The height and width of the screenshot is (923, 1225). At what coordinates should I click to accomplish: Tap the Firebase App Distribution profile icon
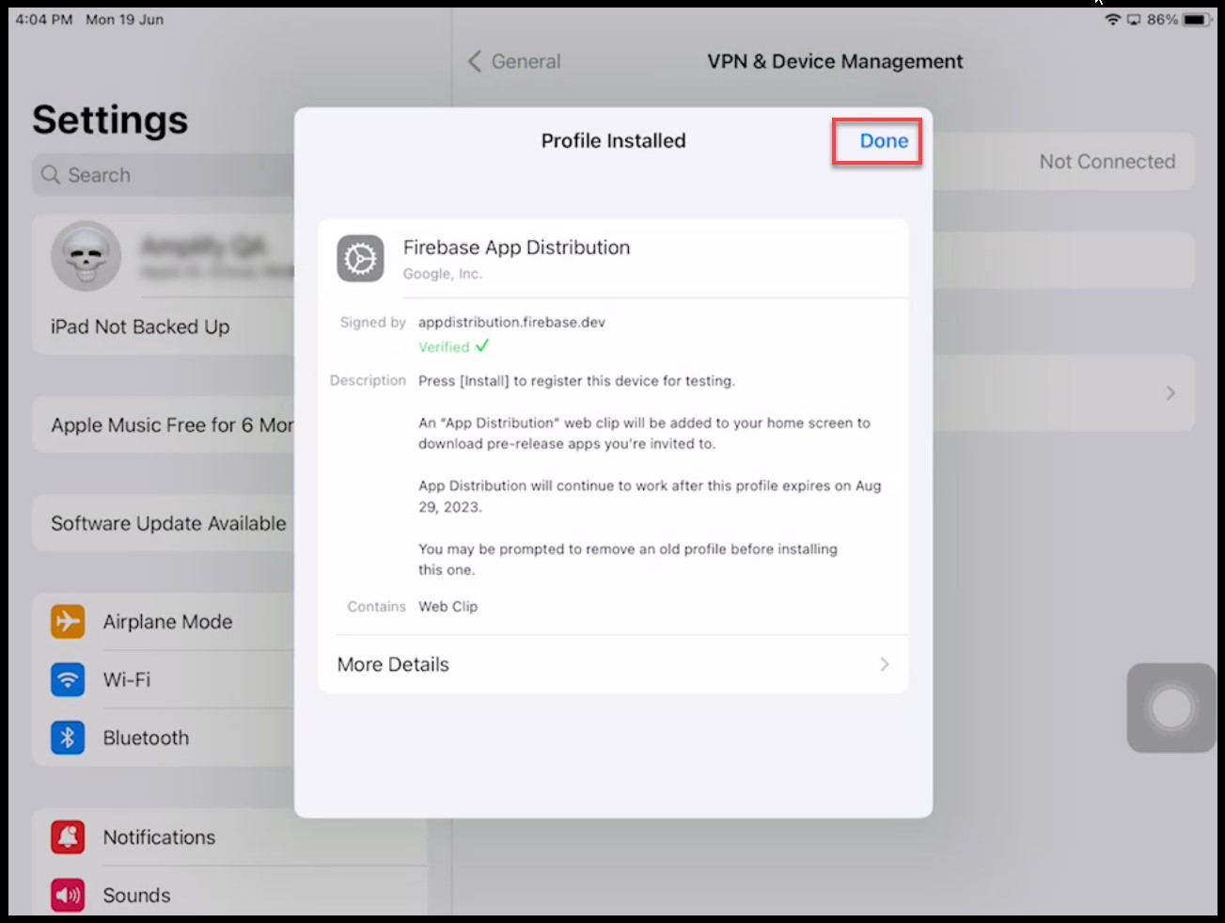tap(361, 258)
